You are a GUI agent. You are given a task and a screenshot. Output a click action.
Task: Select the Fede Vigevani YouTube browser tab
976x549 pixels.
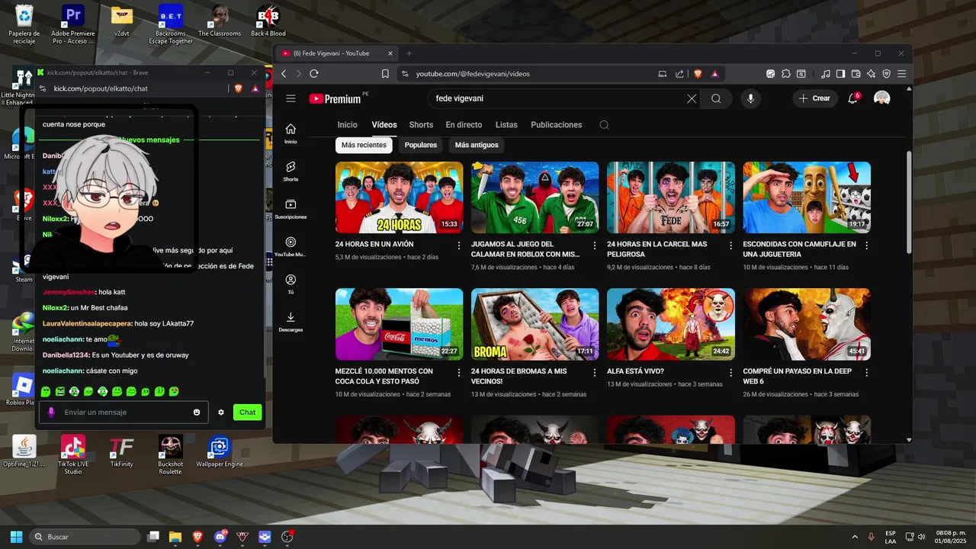click(x=336, y=53)
